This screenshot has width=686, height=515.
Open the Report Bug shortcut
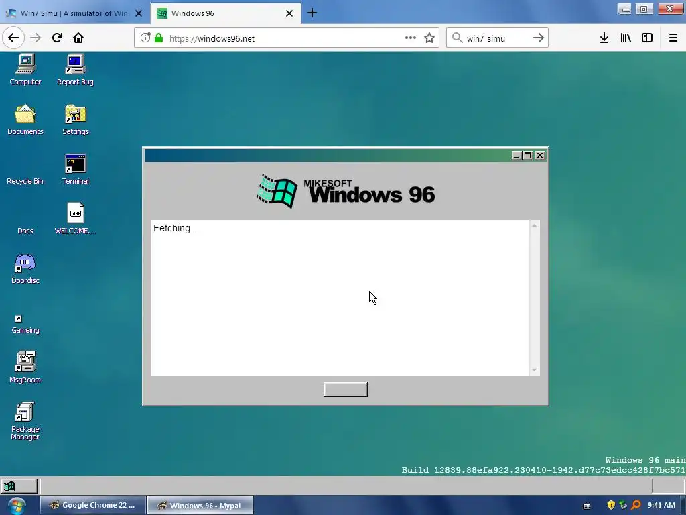[75, 70]
